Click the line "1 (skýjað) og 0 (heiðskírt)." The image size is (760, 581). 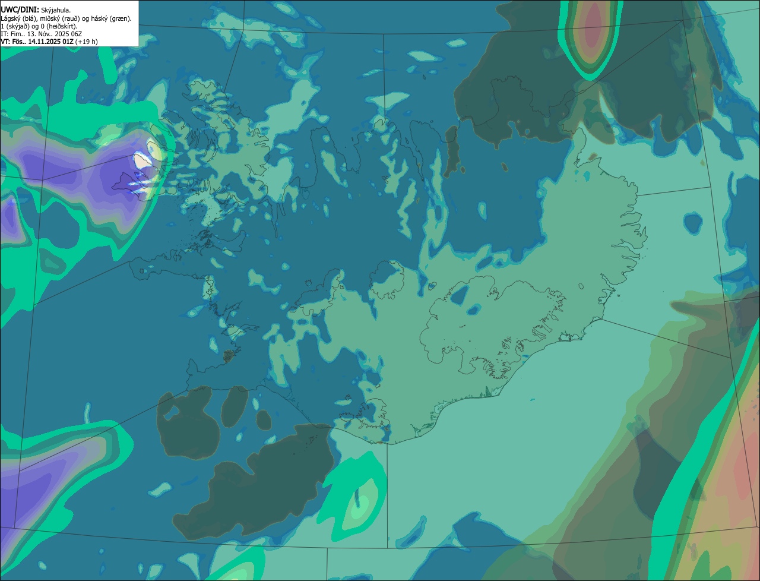coord(39,26)
